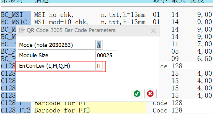Screen dimensions: 213x114
Task: Cancel with the red X button
Action: [150, 94]
